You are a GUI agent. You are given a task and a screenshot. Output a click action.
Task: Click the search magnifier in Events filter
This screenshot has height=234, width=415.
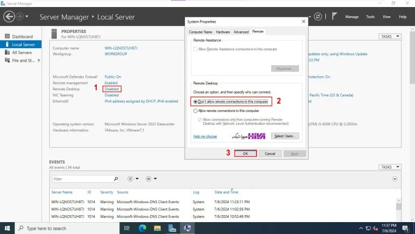(116, 179)
